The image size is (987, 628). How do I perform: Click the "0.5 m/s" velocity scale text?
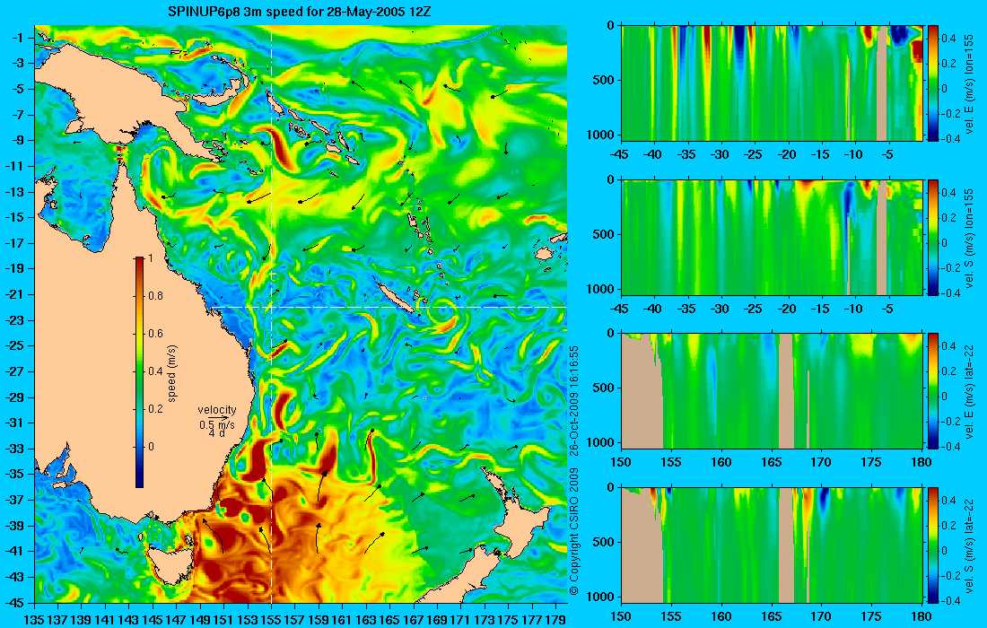pyautogui.click(x=216, y=424)
